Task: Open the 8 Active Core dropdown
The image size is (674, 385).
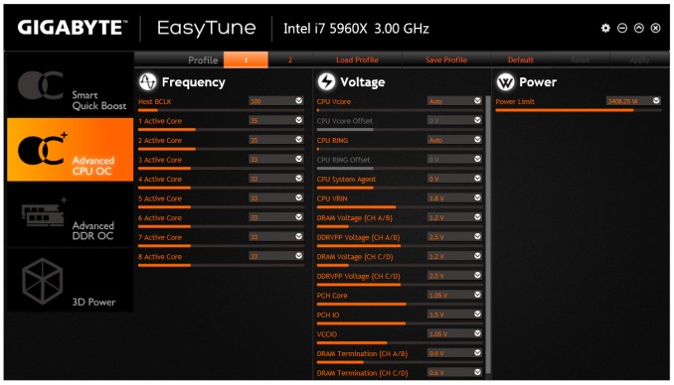Action: click(x=299, y=256)
